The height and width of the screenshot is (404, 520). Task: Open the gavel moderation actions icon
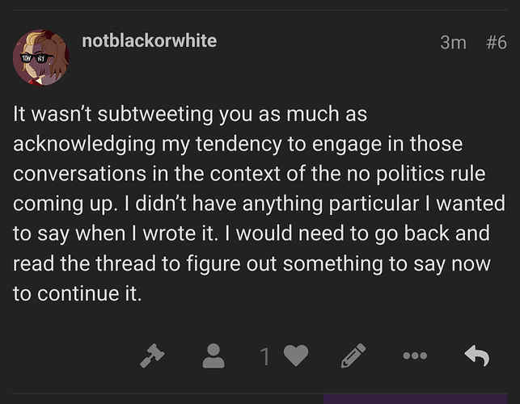[x=152, y=356]
